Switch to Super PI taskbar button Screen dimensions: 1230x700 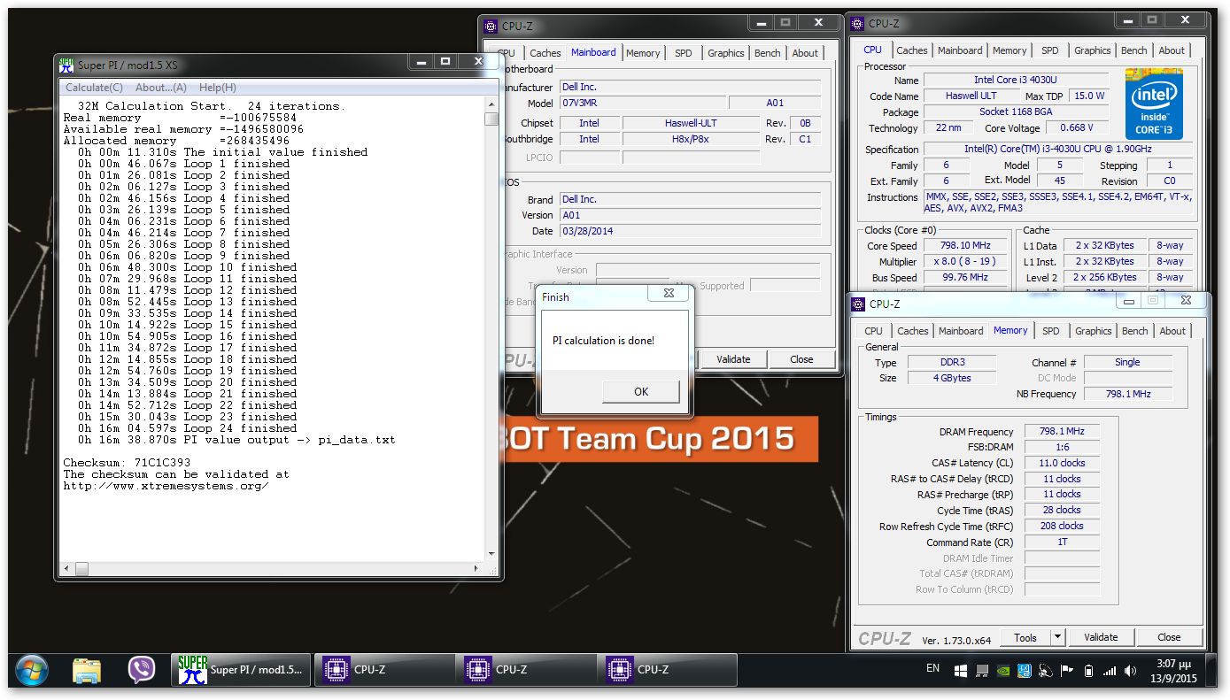click(242, 670)
